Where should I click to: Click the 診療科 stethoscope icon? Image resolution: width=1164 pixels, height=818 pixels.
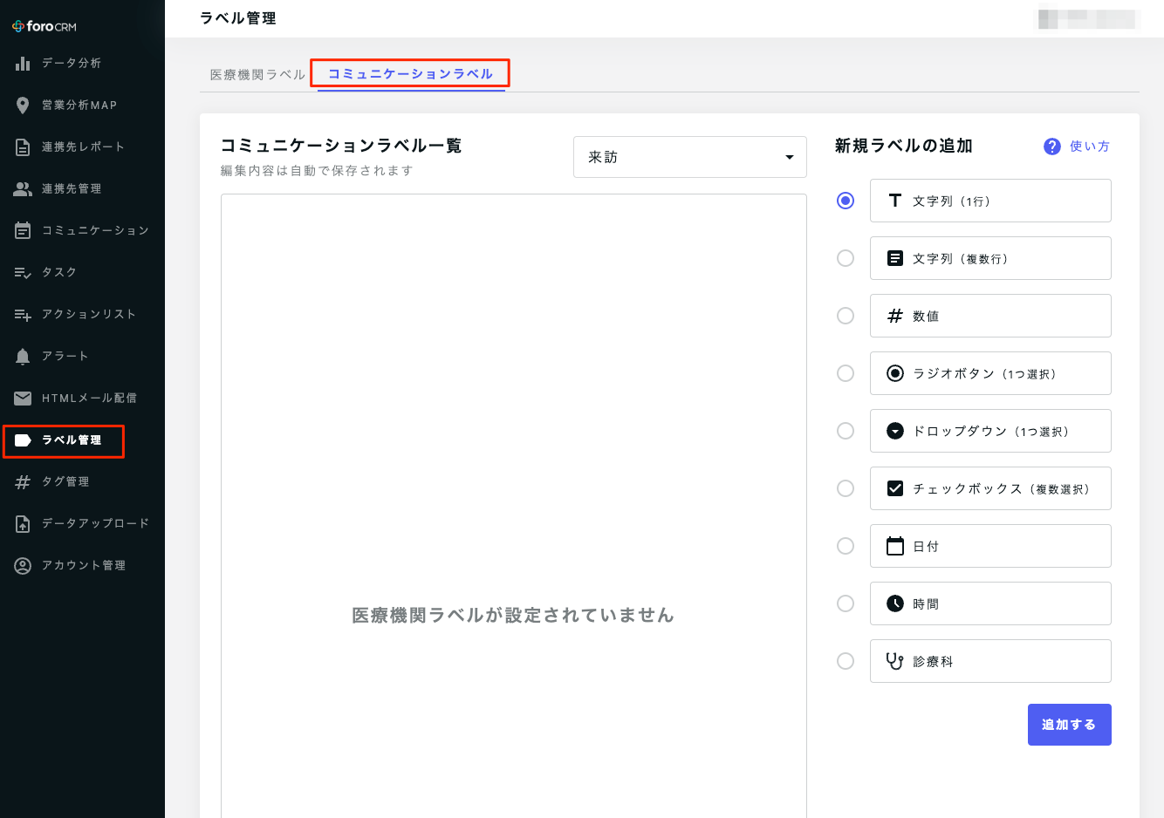(x=895, y=661)
